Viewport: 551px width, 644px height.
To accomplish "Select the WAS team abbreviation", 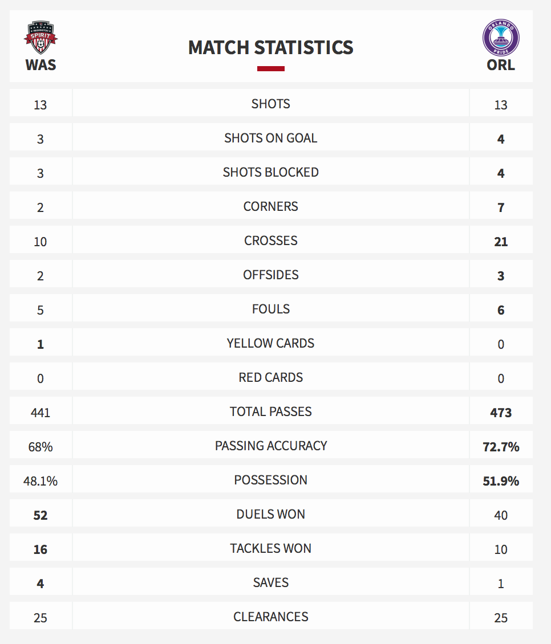I will click(x=40, y=66).
